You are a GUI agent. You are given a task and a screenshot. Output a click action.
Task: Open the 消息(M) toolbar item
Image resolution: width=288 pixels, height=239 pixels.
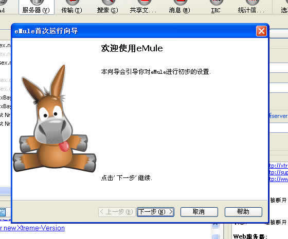click(x=179, y=7)
